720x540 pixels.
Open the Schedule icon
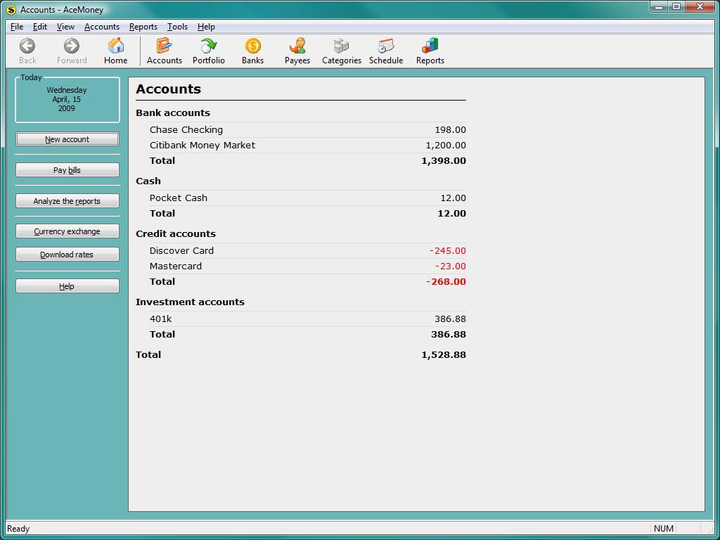point(385,50)
